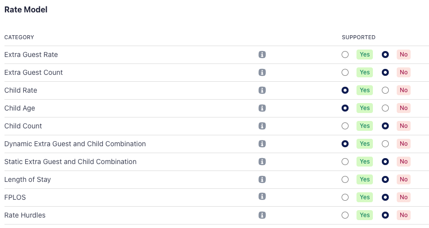The height and width of the screenshot is (228, 429).
Task: Click the green Yes label for Child Count
Action: tap(365, 126)
